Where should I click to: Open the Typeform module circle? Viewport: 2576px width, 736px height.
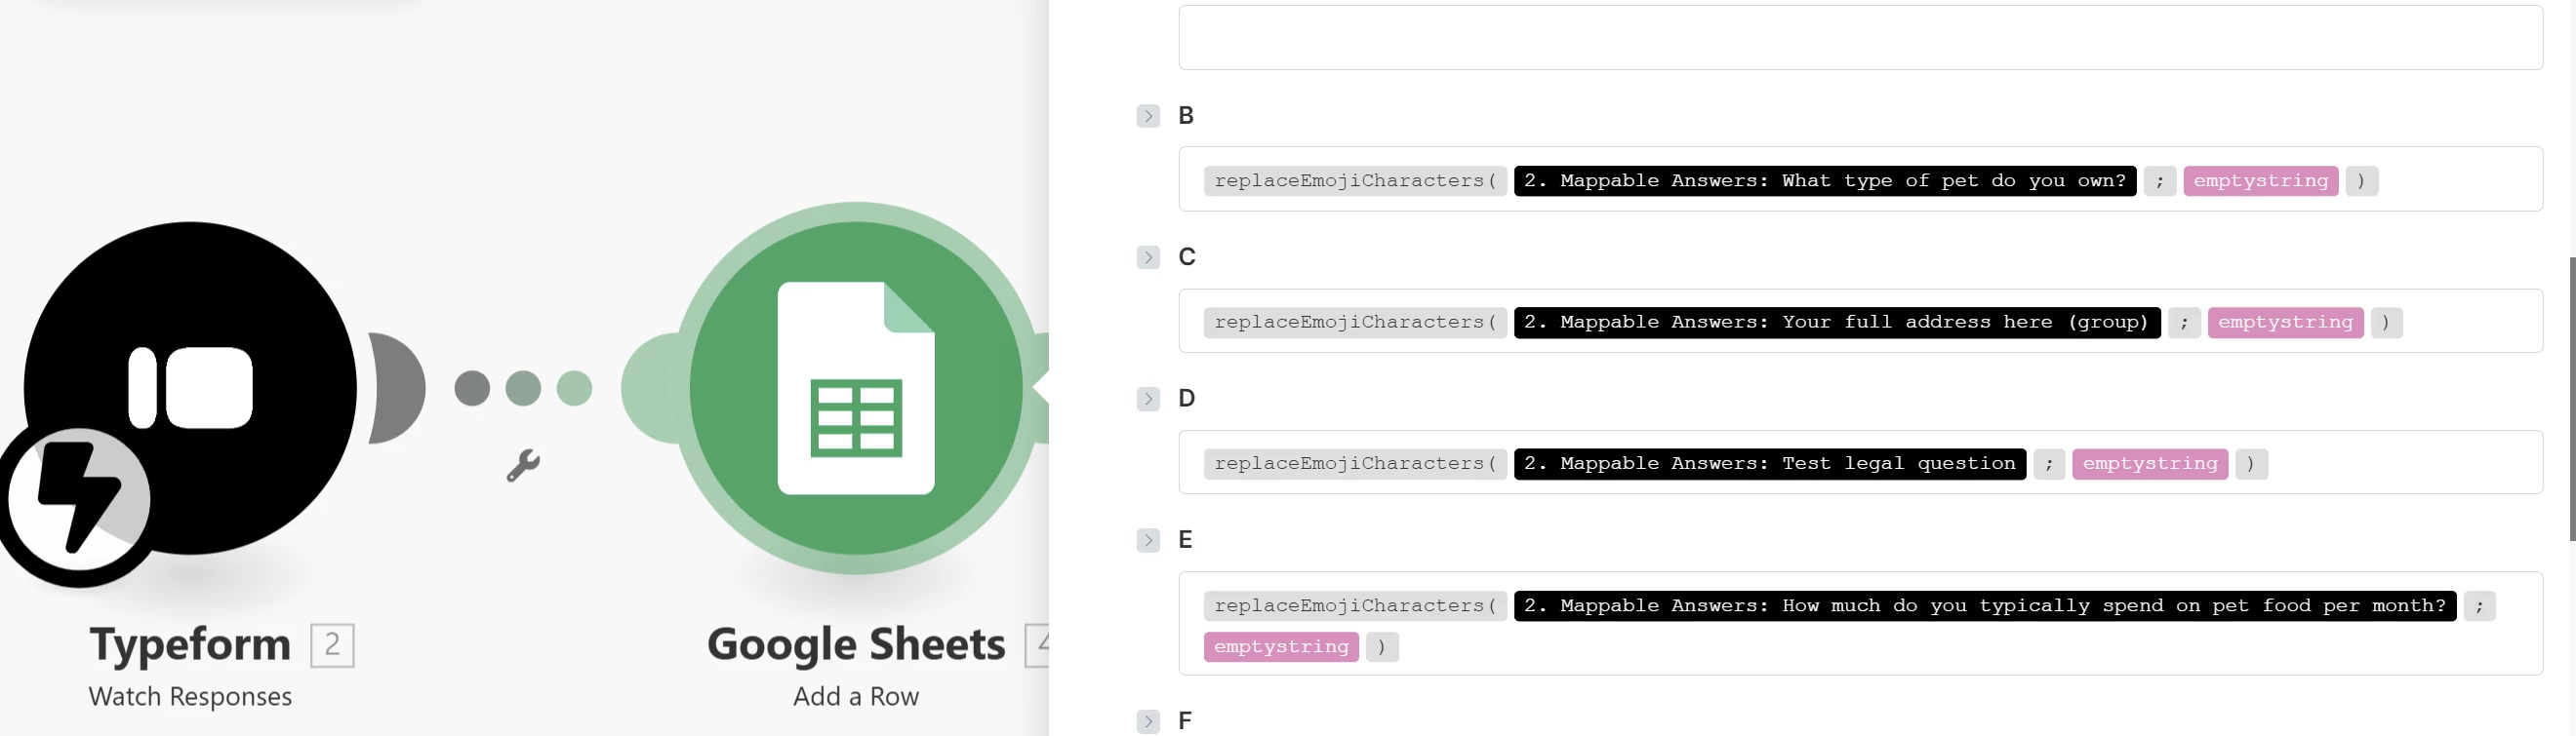tap(190, 387)
